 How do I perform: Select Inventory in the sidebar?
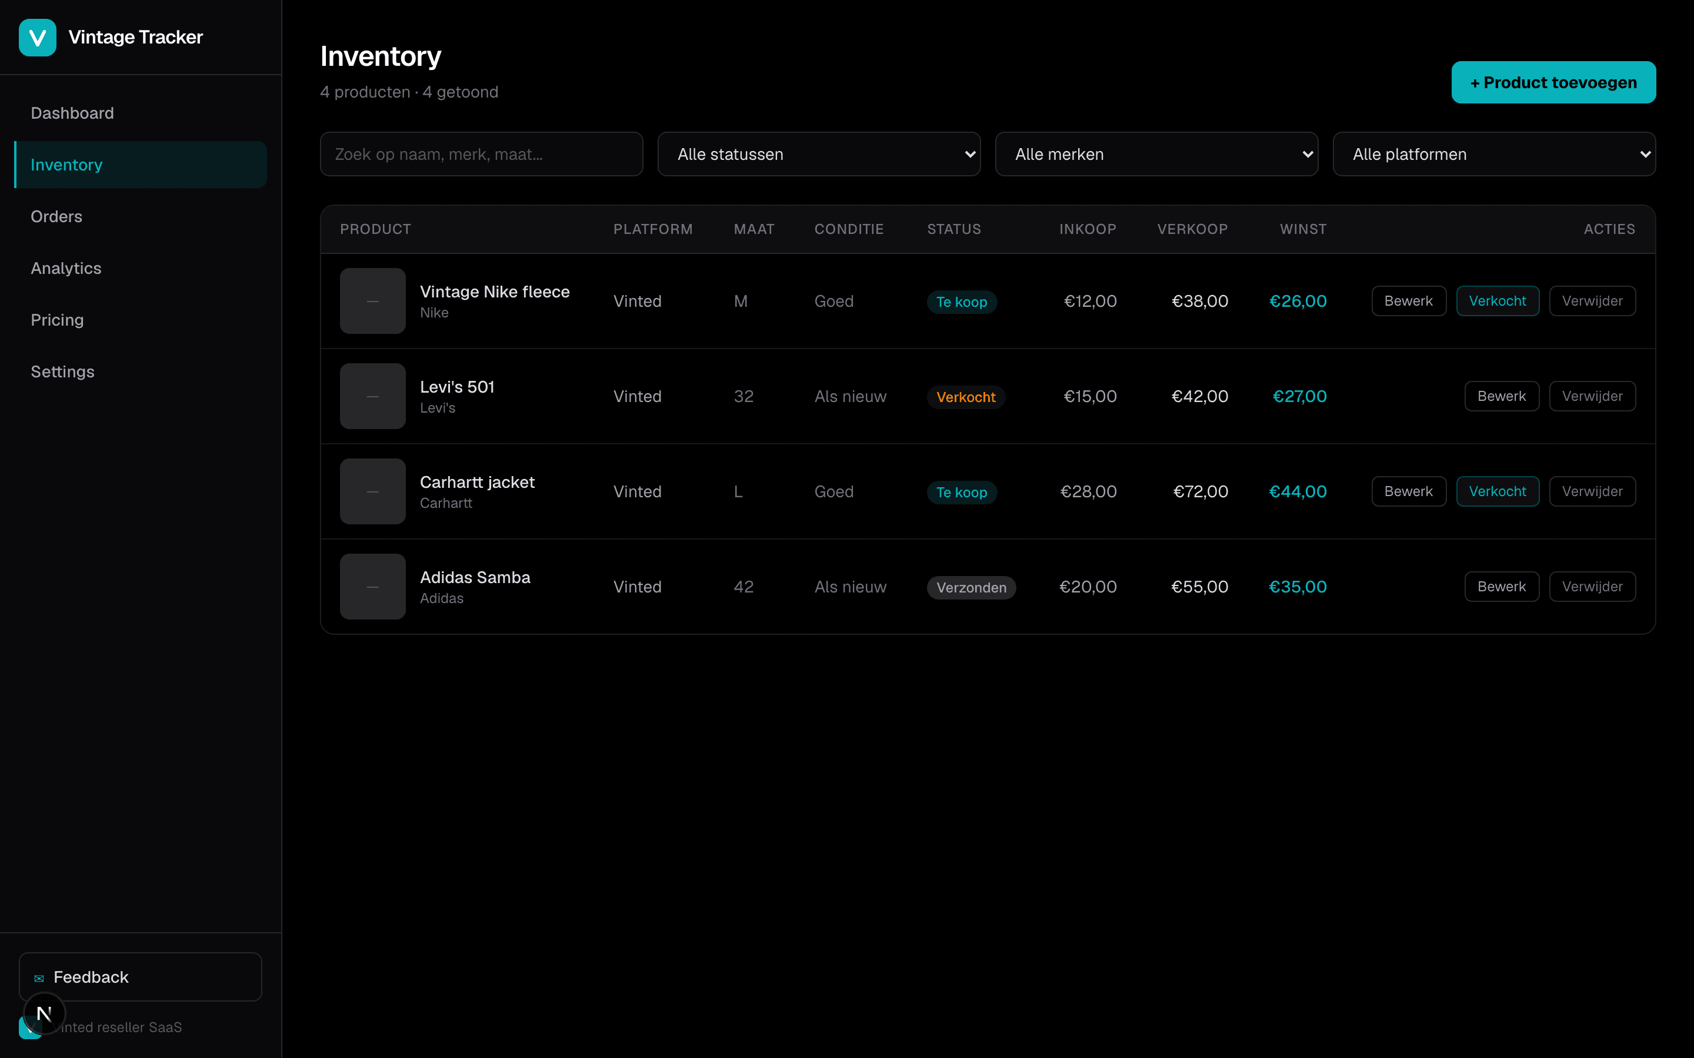[140, 165]
